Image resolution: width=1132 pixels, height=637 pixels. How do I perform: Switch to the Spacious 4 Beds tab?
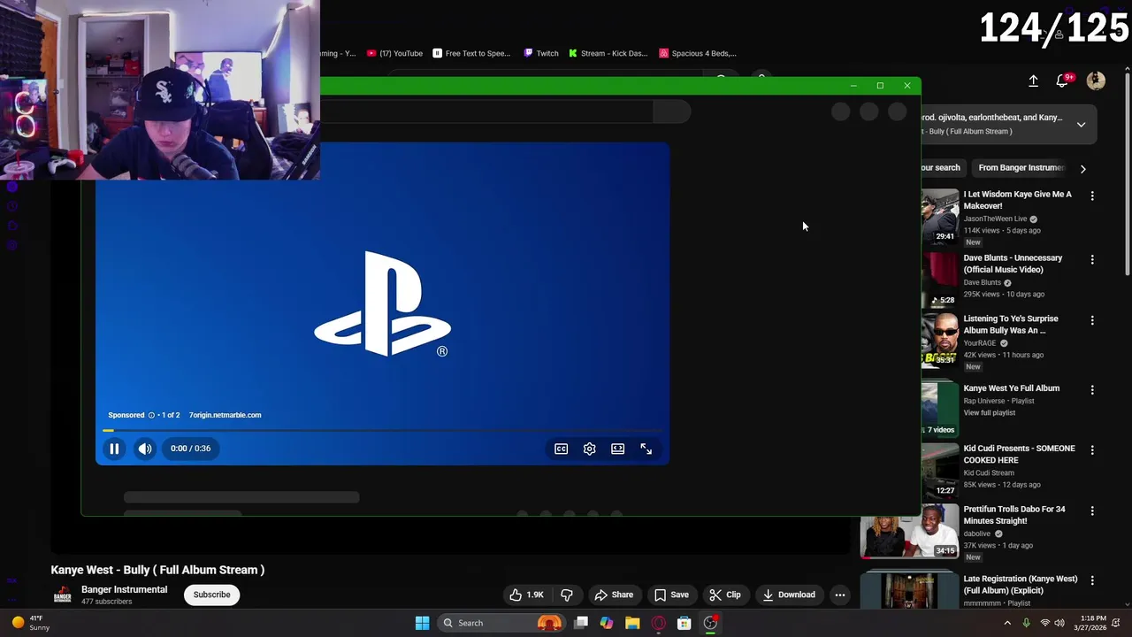[x=698, y=53]
